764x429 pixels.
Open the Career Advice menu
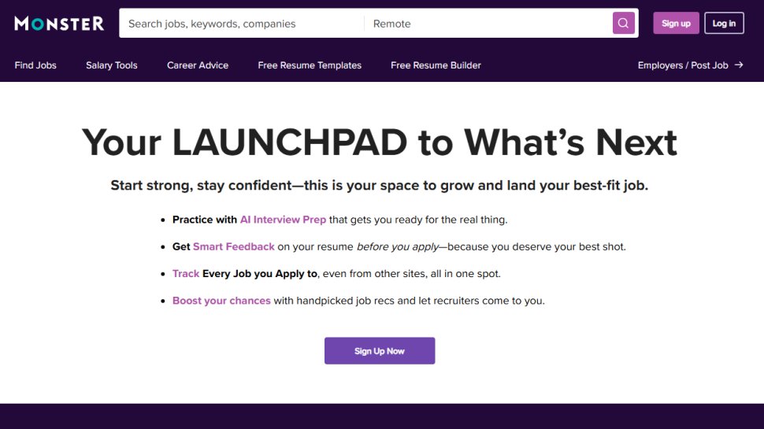(198, 65)
